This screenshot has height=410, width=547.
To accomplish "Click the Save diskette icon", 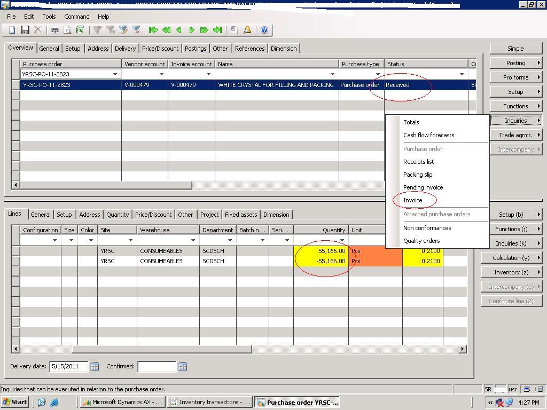I will [x=25, y=30].
